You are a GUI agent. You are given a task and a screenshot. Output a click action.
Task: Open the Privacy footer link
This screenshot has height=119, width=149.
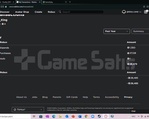(x=128, y=97)
